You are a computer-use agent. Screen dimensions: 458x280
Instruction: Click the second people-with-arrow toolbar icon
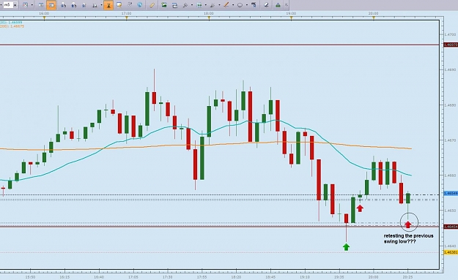pyautogui.click(x=73, y=5)
